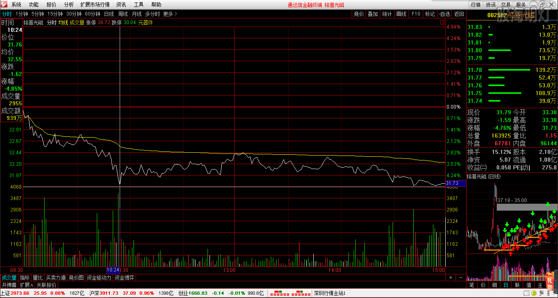Select the 量比 tab

pos(38,278)
